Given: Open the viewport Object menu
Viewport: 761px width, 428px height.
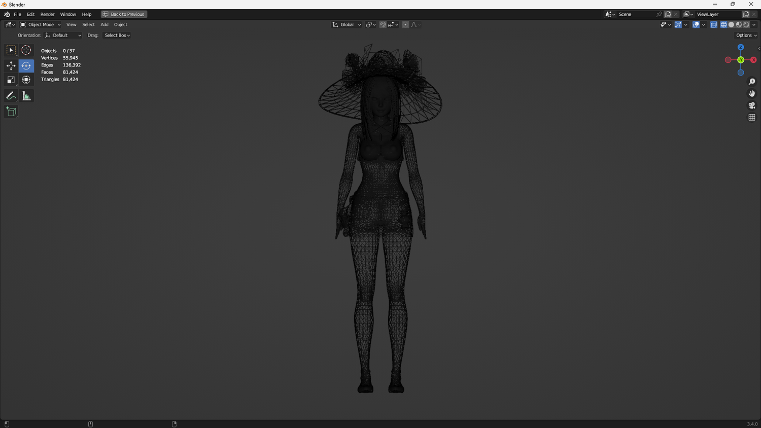Looking at the screenshot, I should click(121, 25).
